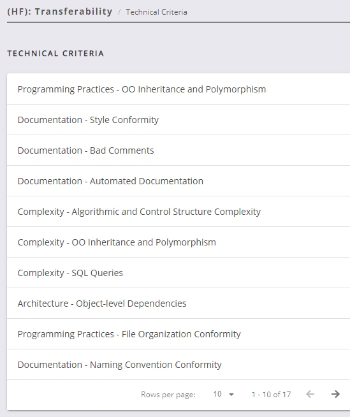The height and width of the screenshot is (417, 350).
Task: Go to next page of criteria
Action: point(335,394)
